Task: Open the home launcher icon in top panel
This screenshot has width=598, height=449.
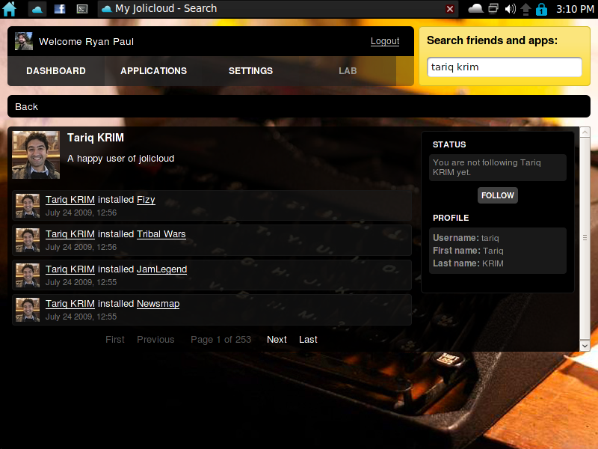Action: [x=9, y=9]
